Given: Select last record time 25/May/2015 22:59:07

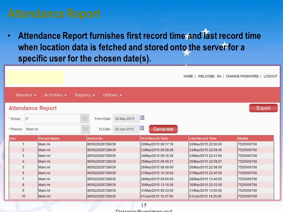Looking at the screenshot, I should (205, 162).
